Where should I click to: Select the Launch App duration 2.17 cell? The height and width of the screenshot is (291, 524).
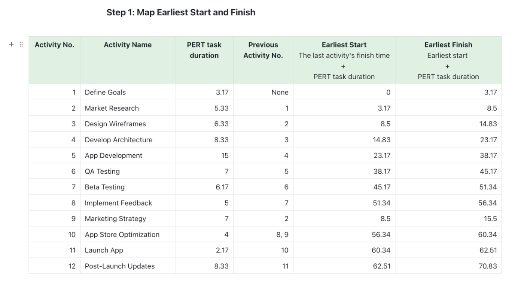point(204,250)
